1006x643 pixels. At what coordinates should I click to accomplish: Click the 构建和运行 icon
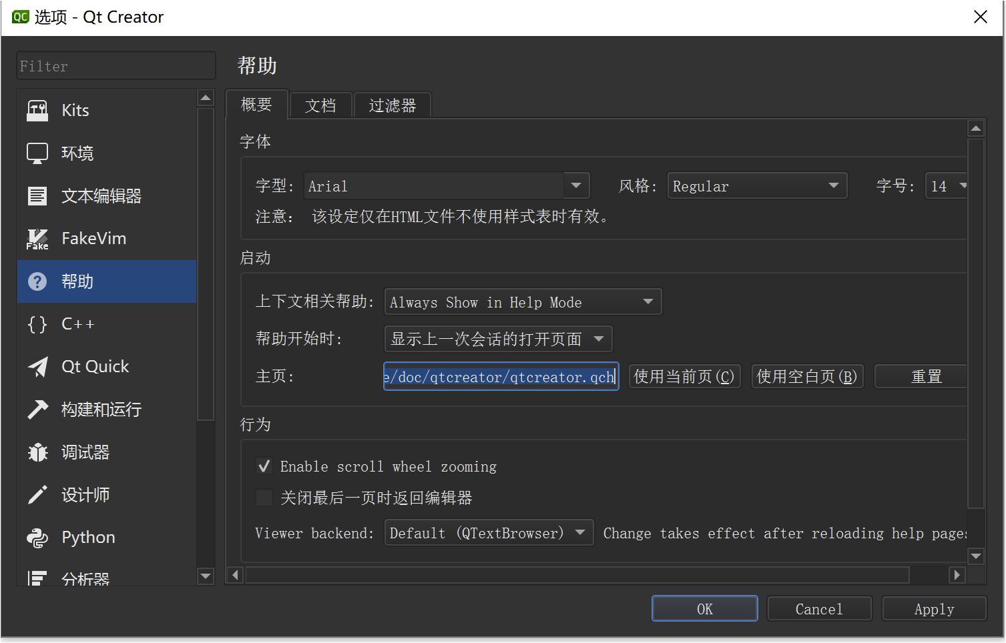pyautogui.click(x=37, y=410)
